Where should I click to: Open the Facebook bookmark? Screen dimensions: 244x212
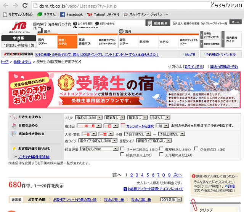click(x=71, y=14)
